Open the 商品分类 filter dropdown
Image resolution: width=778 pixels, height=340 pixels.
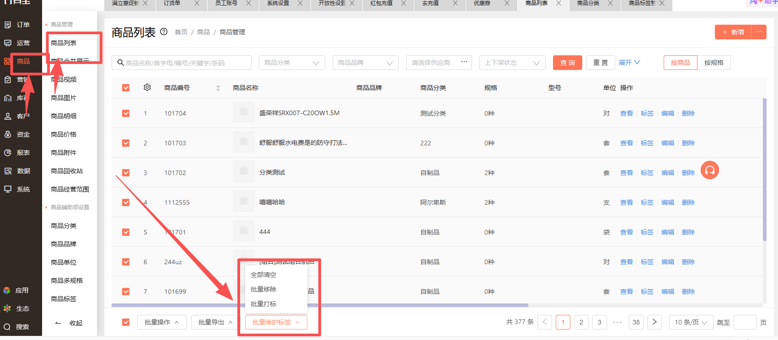(x=292, y=63)
